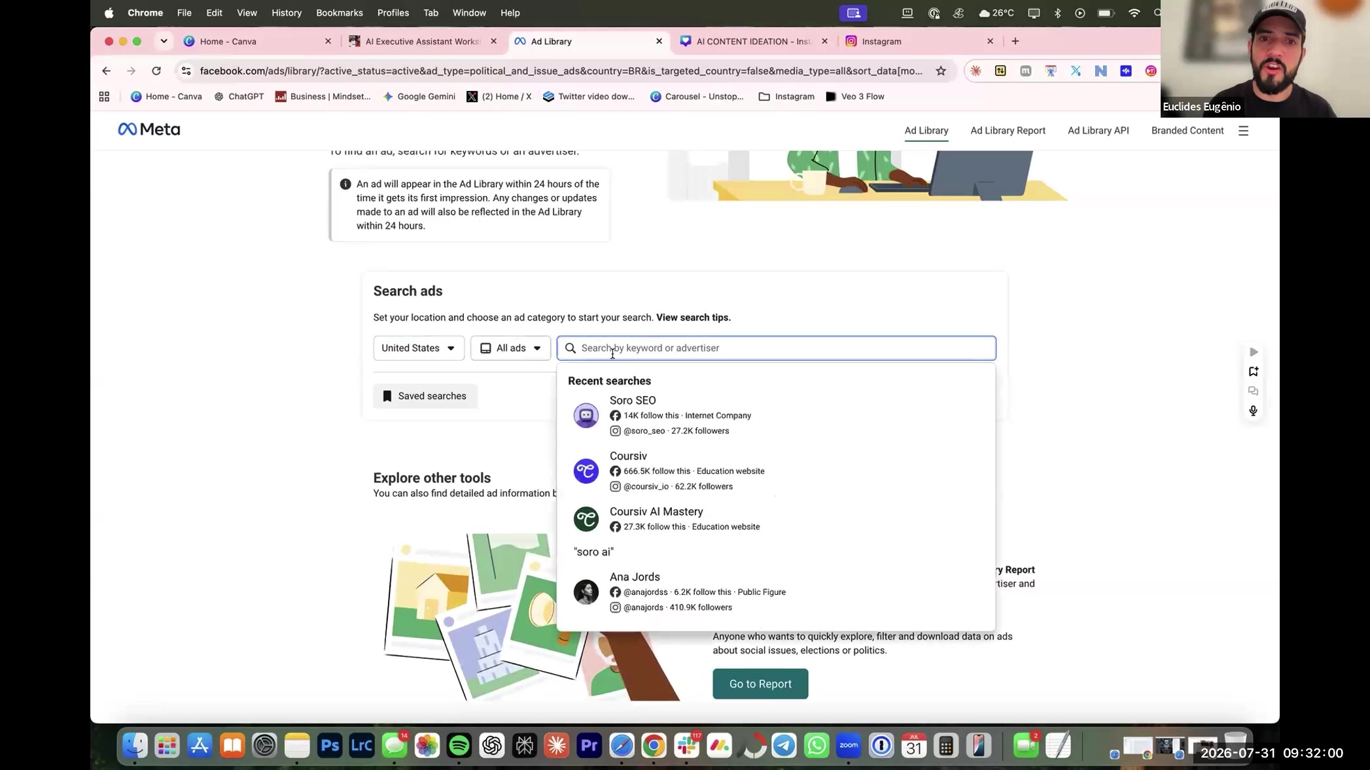Expand the All ads category dropdown
1370x770 pixels.
(510, 348)
